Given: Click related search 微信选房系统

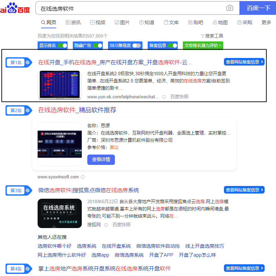Looking at the screenshot, I should 129,255.
